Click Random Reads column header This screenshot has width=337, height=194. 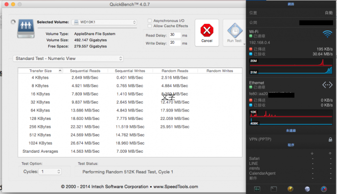pyautogui.click(x=175, y=71)
